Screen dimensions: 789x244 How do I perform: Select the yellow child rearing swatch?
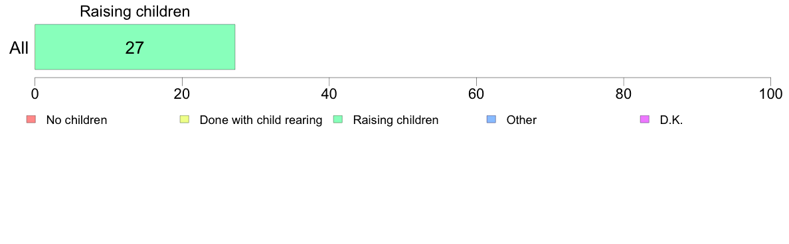click(185, 119)
